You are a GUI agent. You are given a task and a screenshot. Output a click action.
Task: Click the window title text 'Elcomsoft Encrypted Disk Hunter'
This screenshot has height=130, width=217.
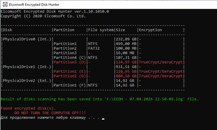(34, 5)
